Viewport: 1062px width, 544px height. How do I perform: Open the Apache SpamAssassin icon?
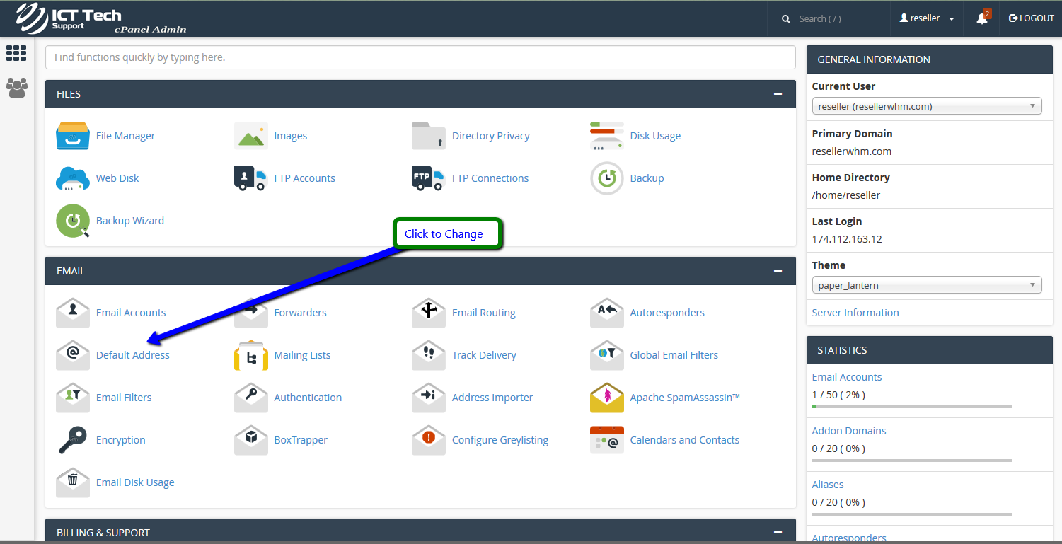pyautogui.click(x=606, y=398)
